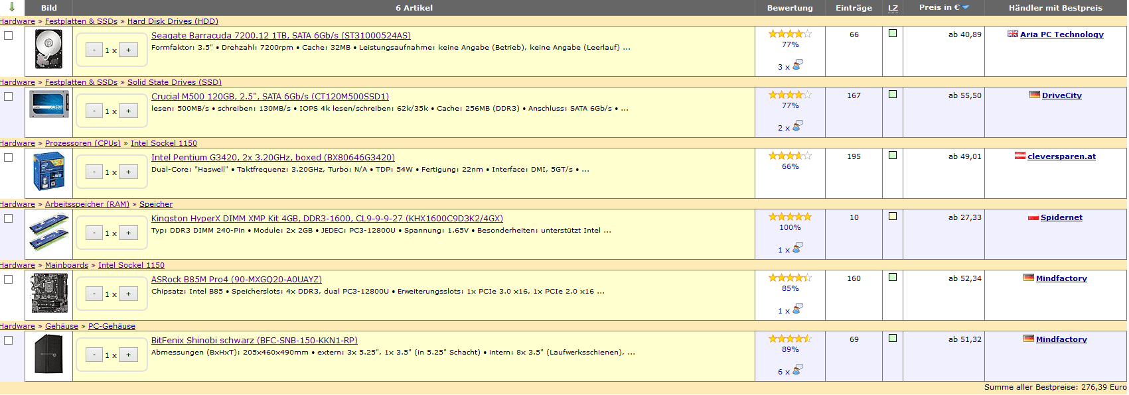Click star rating of Crucial M500
The width and height of the screenshot is (1129, 395).
pos(790,95)
